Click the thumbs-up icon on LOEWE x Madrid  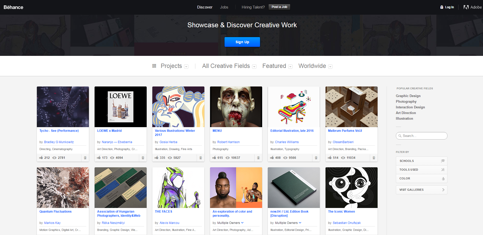tap(99, 158)
